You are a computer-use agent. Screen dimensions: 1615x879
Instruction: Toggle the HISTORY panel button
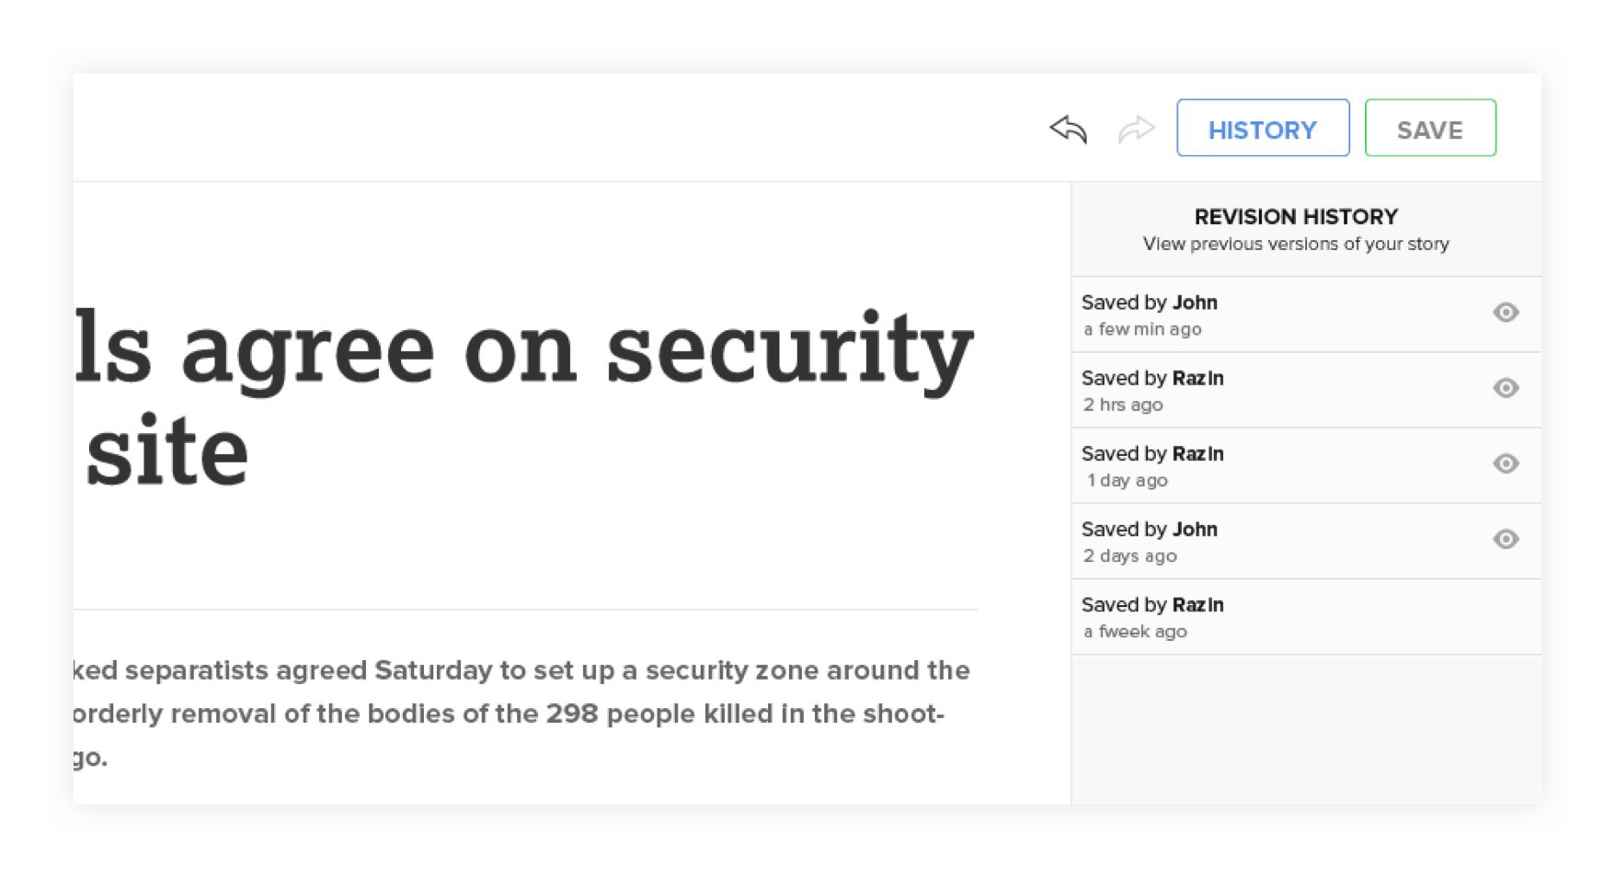tap(1262, 129)
